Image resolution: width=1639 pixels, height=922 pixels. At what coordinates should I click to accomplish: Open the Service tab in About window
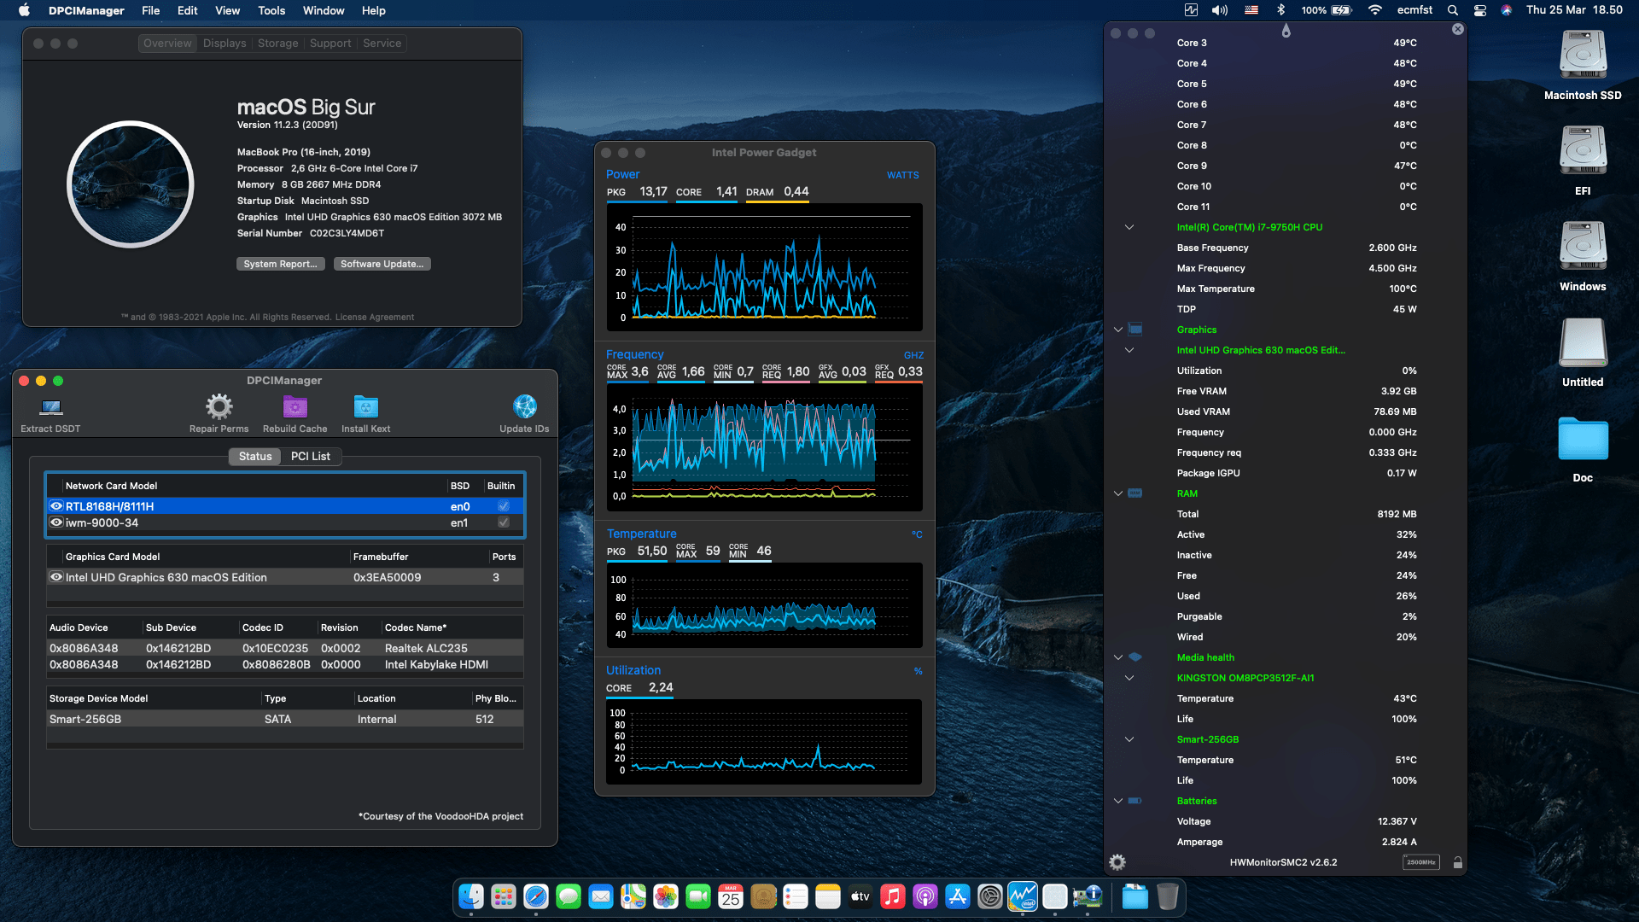point(382,44)
